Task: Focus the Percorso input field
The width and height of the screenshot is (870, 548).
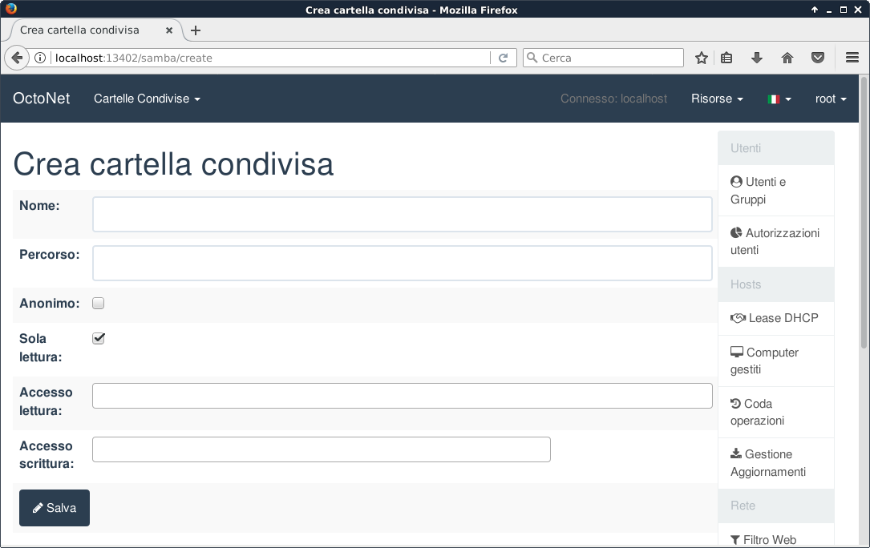Action: (403, 263)
